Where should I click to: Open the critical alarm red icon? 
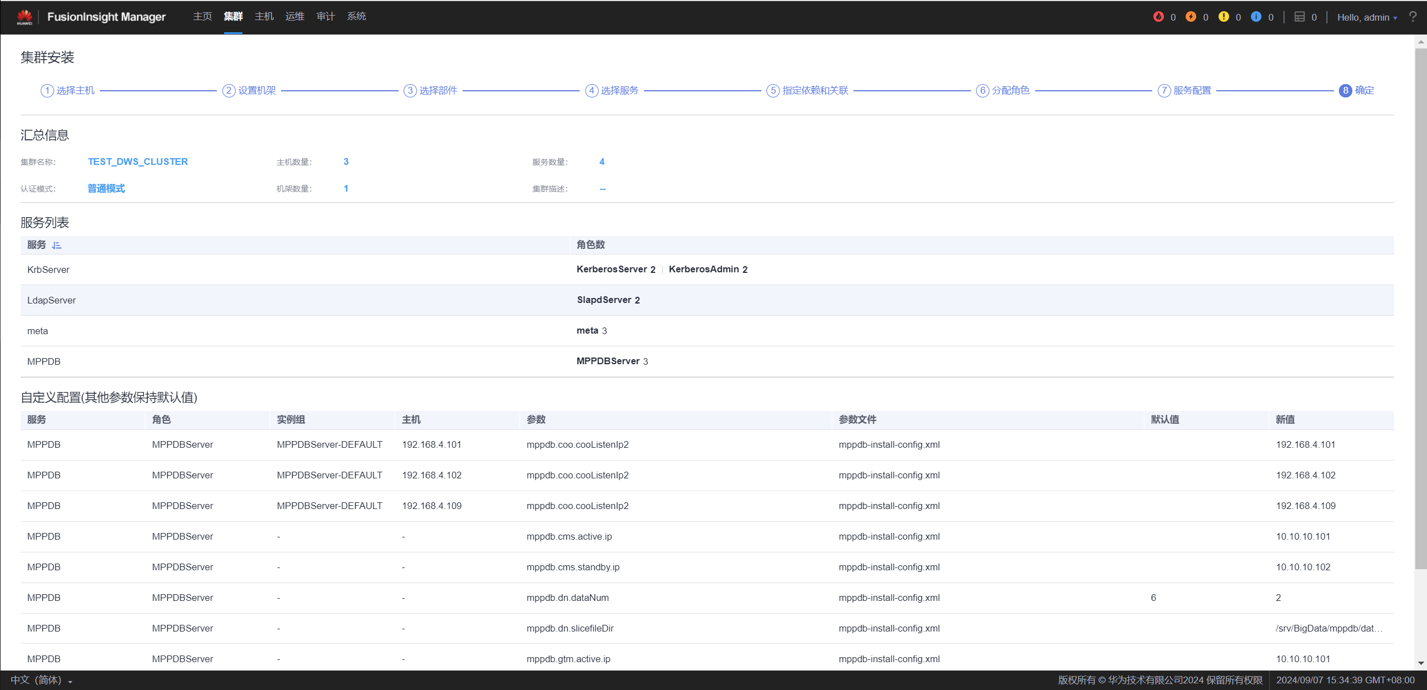(1158, 17)
